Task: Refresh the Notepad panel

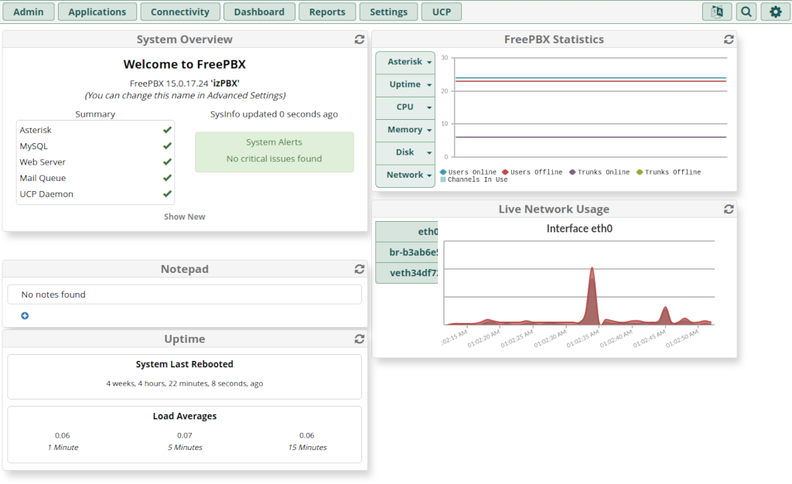Action: [x=359, y=269]
